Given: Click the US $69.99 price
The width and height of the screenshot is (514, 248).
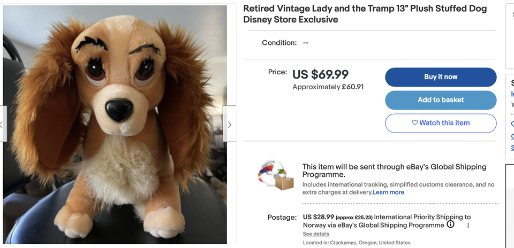Looking at the screenshot, I should [320, 74].
